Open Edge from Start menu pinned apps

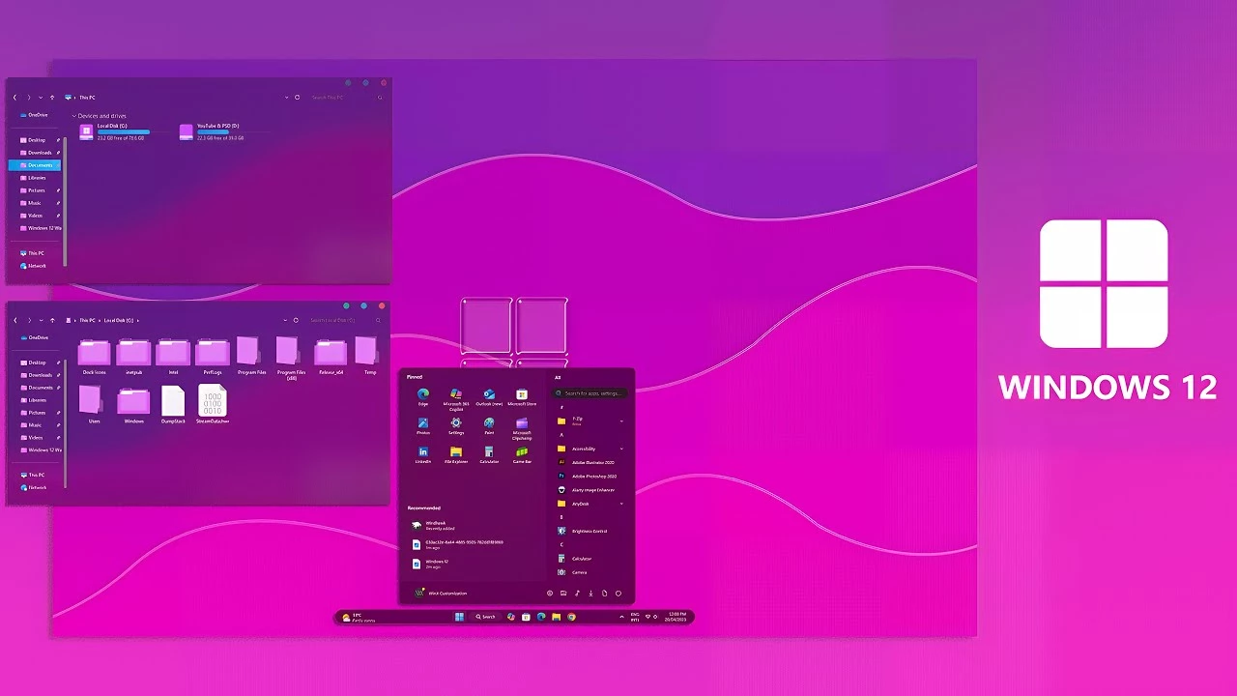[422, 396]
